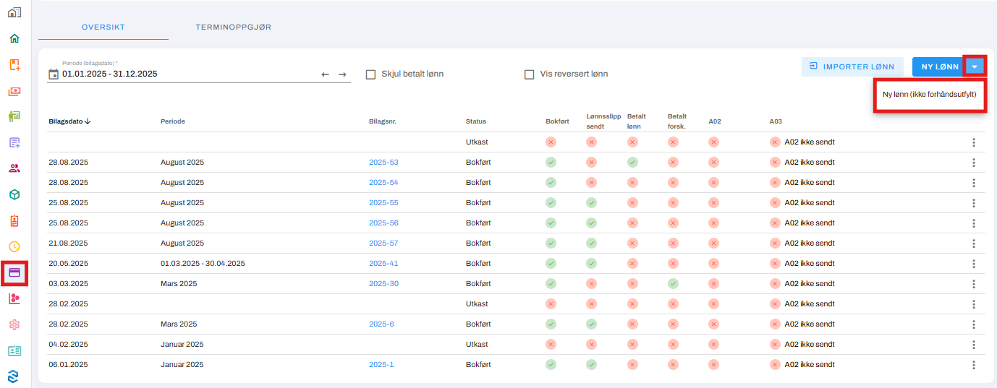Go to the green home icon
Viewport: 997px width, 388px height.
pyautogui.click(x=14, y=38)
